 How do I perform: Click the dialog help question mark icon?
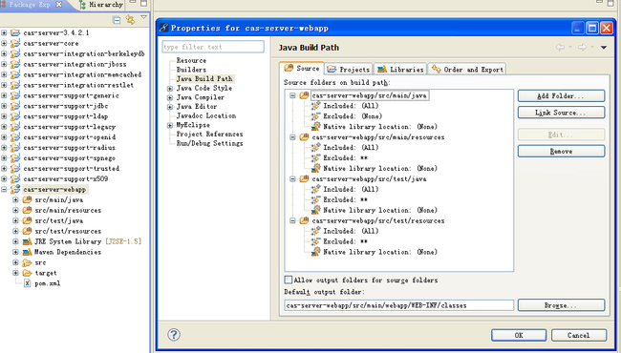click(174, 335)
